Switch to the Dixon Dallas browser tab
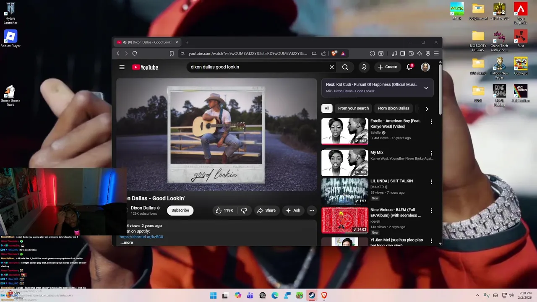Screen dimensions: 537x302 tap(148, 42)
